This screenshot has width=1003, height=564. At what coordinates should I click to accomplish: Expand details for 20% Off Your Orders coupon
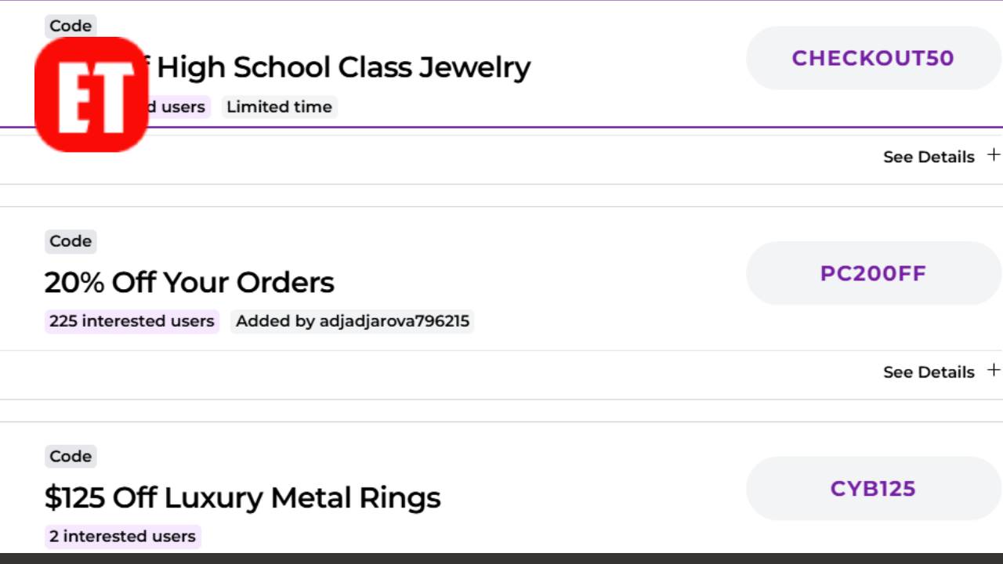coord(929,371)
